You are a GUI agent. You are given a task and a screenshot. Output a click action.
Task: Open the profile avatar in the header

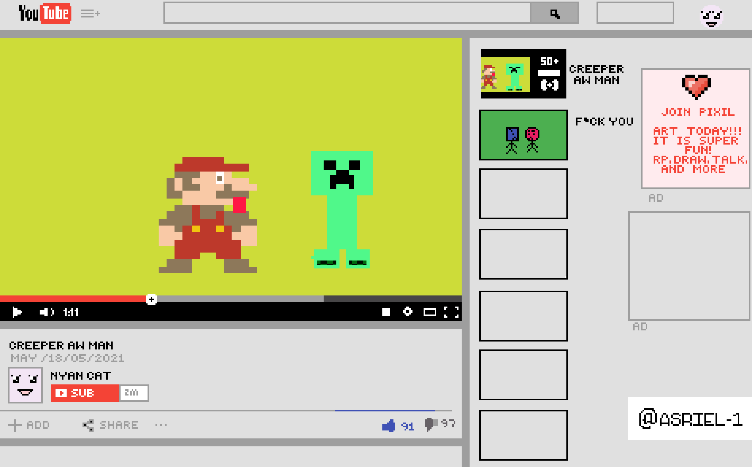coord(712,16)
